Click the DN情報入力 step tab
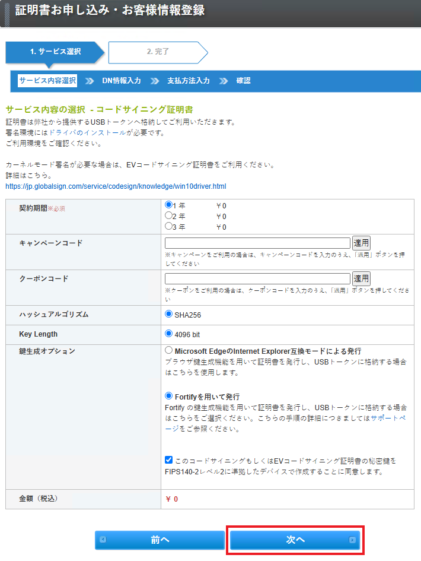 click(121, 81)
